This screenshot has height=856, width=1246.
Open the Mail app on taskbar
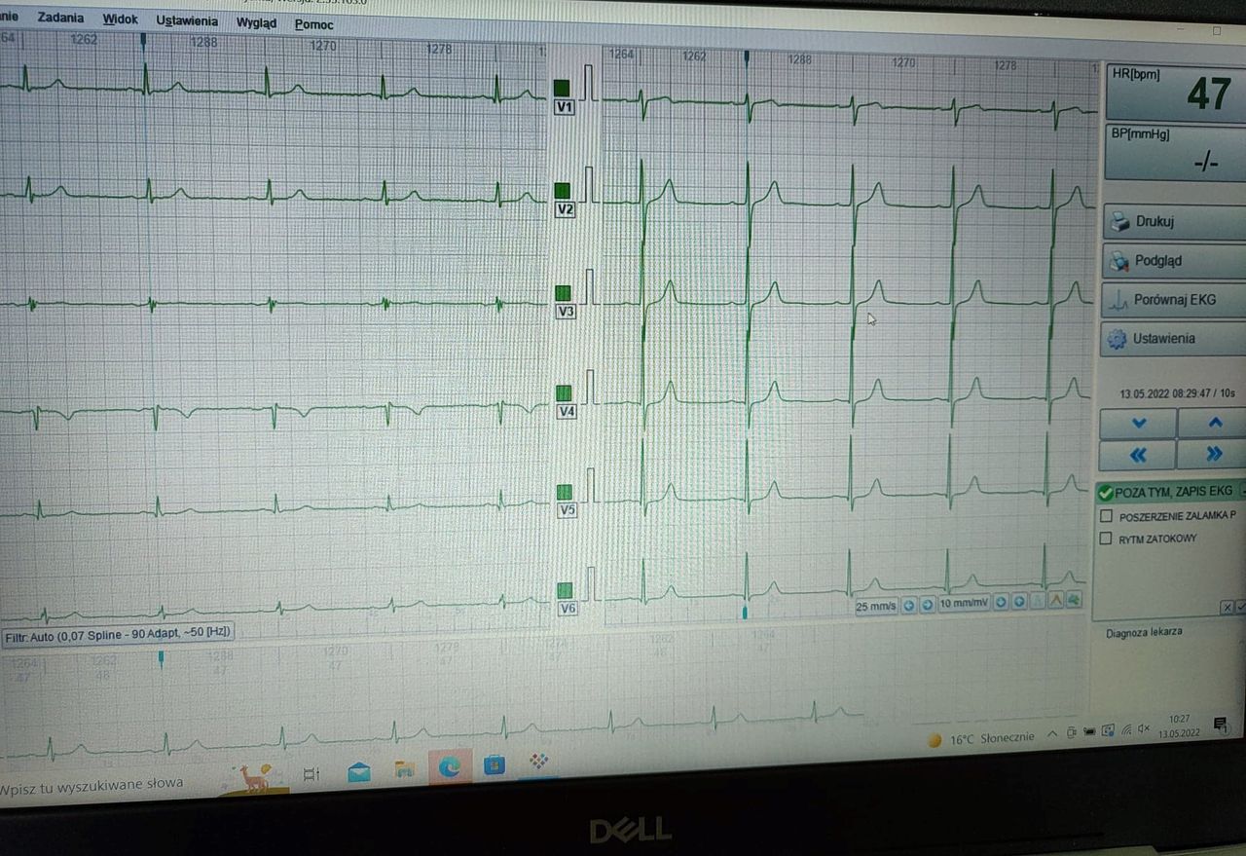tap(358, 773)
